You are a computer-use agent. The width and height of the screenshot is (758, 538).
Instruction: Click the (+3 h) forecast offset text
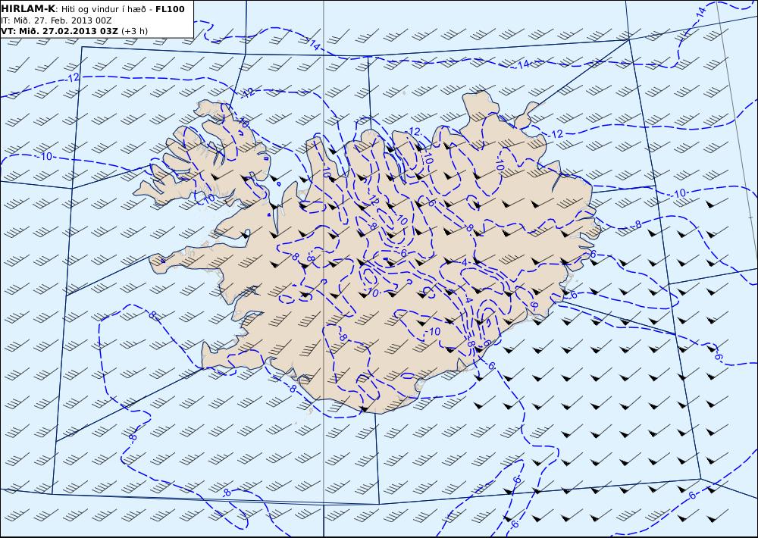(134, 31)
